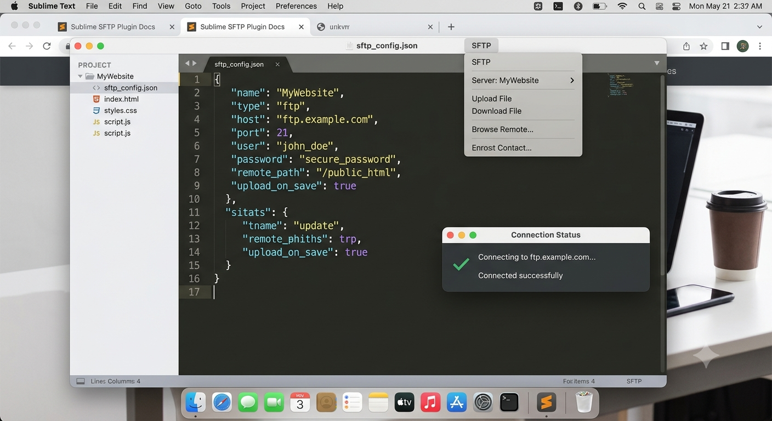Open the editor tab list dropdown triangle
This screenshot has height=421, width=772.
pos(657,64)
